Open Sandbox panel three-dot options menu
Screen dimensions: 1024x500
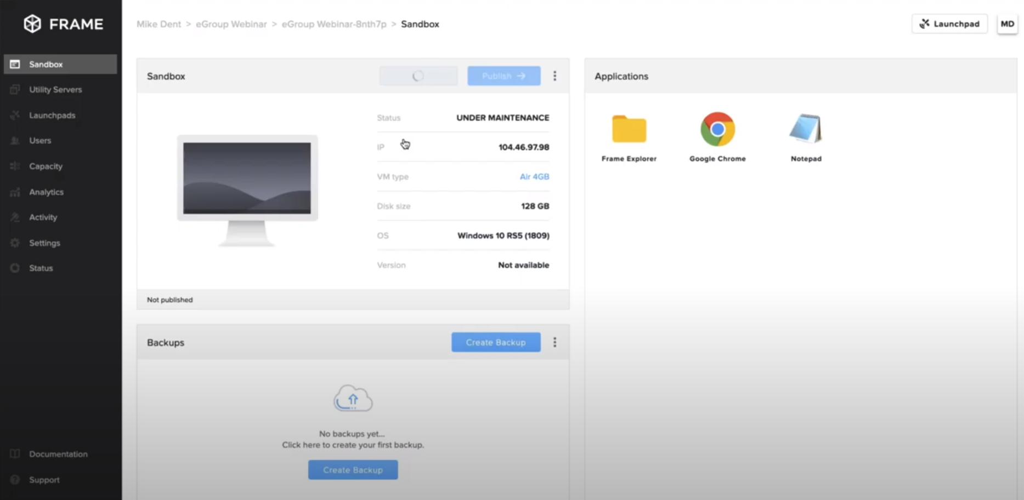pos(555,76)
